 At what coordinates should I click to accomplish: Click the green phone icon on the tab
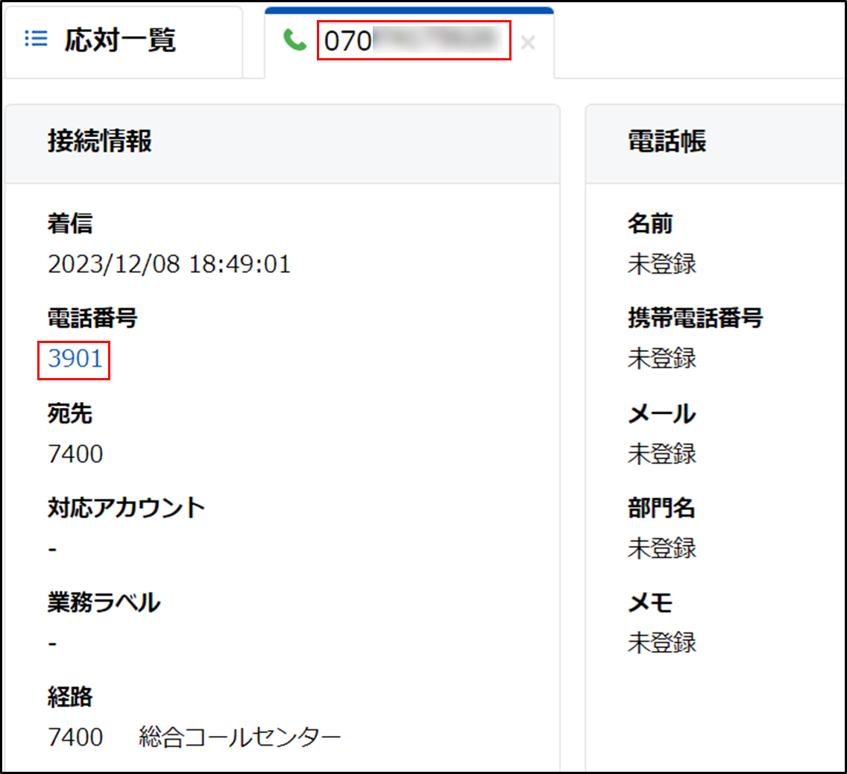(x=295, y=41)
